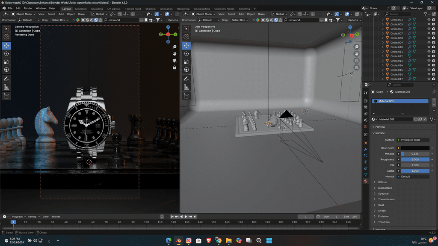
Task: Toggle camera view in left viewport
Action: [x=175, y=61]
